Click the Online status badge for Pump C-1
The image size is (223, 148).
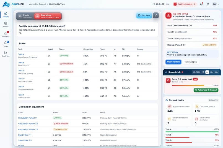[58, 118]
